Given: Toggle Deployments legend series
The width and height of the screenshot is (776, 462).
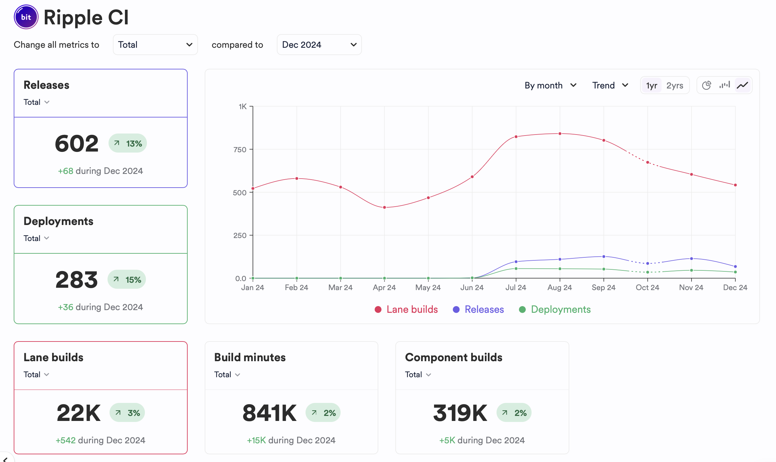Looking at the screenshot, I should pyautogui.click(x=555, y=309).
